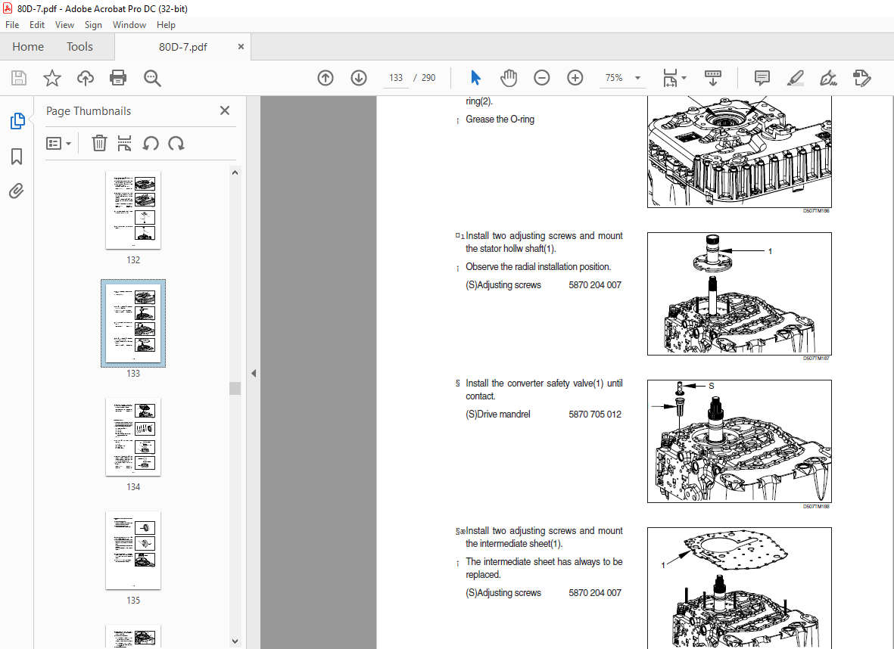The image size is (894, 649).
Task: Open the Edit menu
Action: pos(37,24)
